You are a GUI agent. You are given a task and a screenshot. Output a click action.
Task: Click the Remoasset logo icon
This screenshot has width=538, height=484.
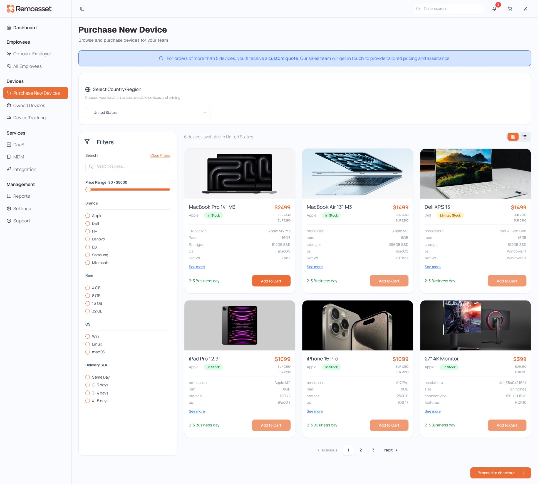10,9
